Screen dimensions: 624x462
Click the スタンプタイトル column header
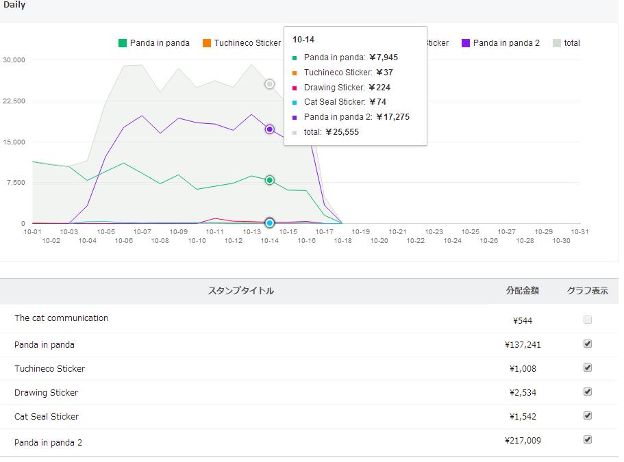[x=240, y=291]
